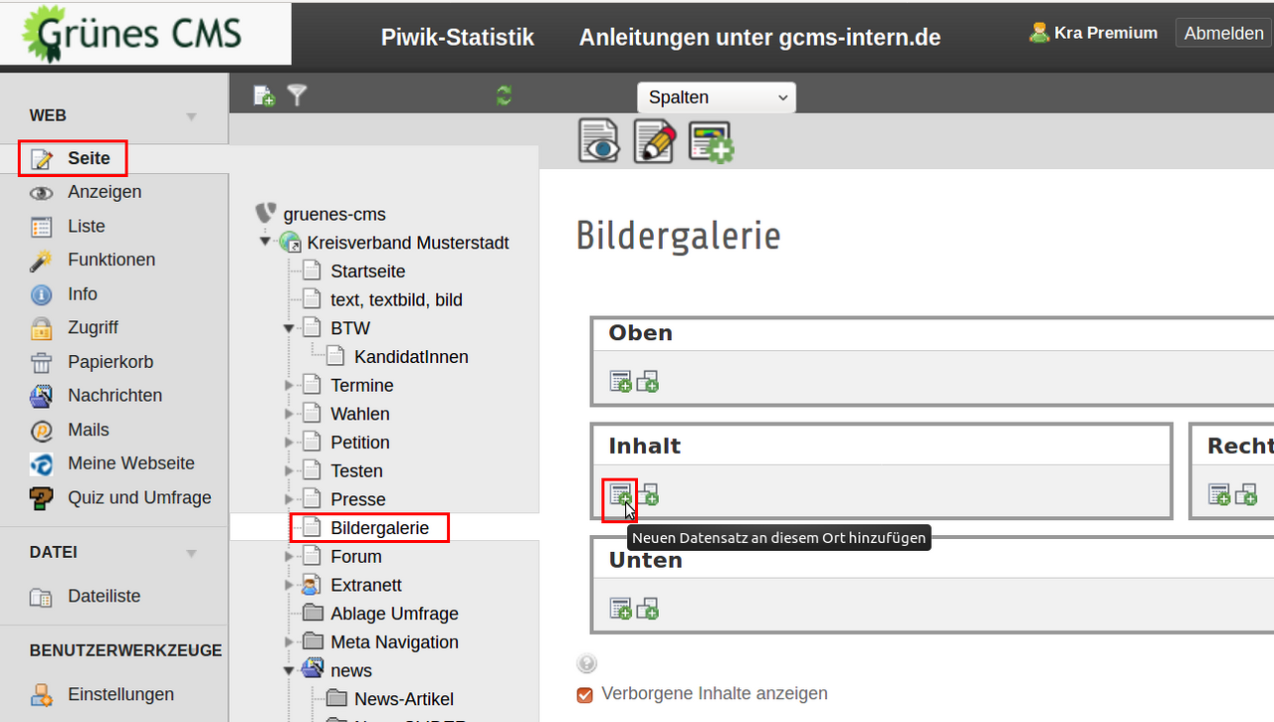
Task: Open edit page properties pencil icon
Action: click(654, 141)
